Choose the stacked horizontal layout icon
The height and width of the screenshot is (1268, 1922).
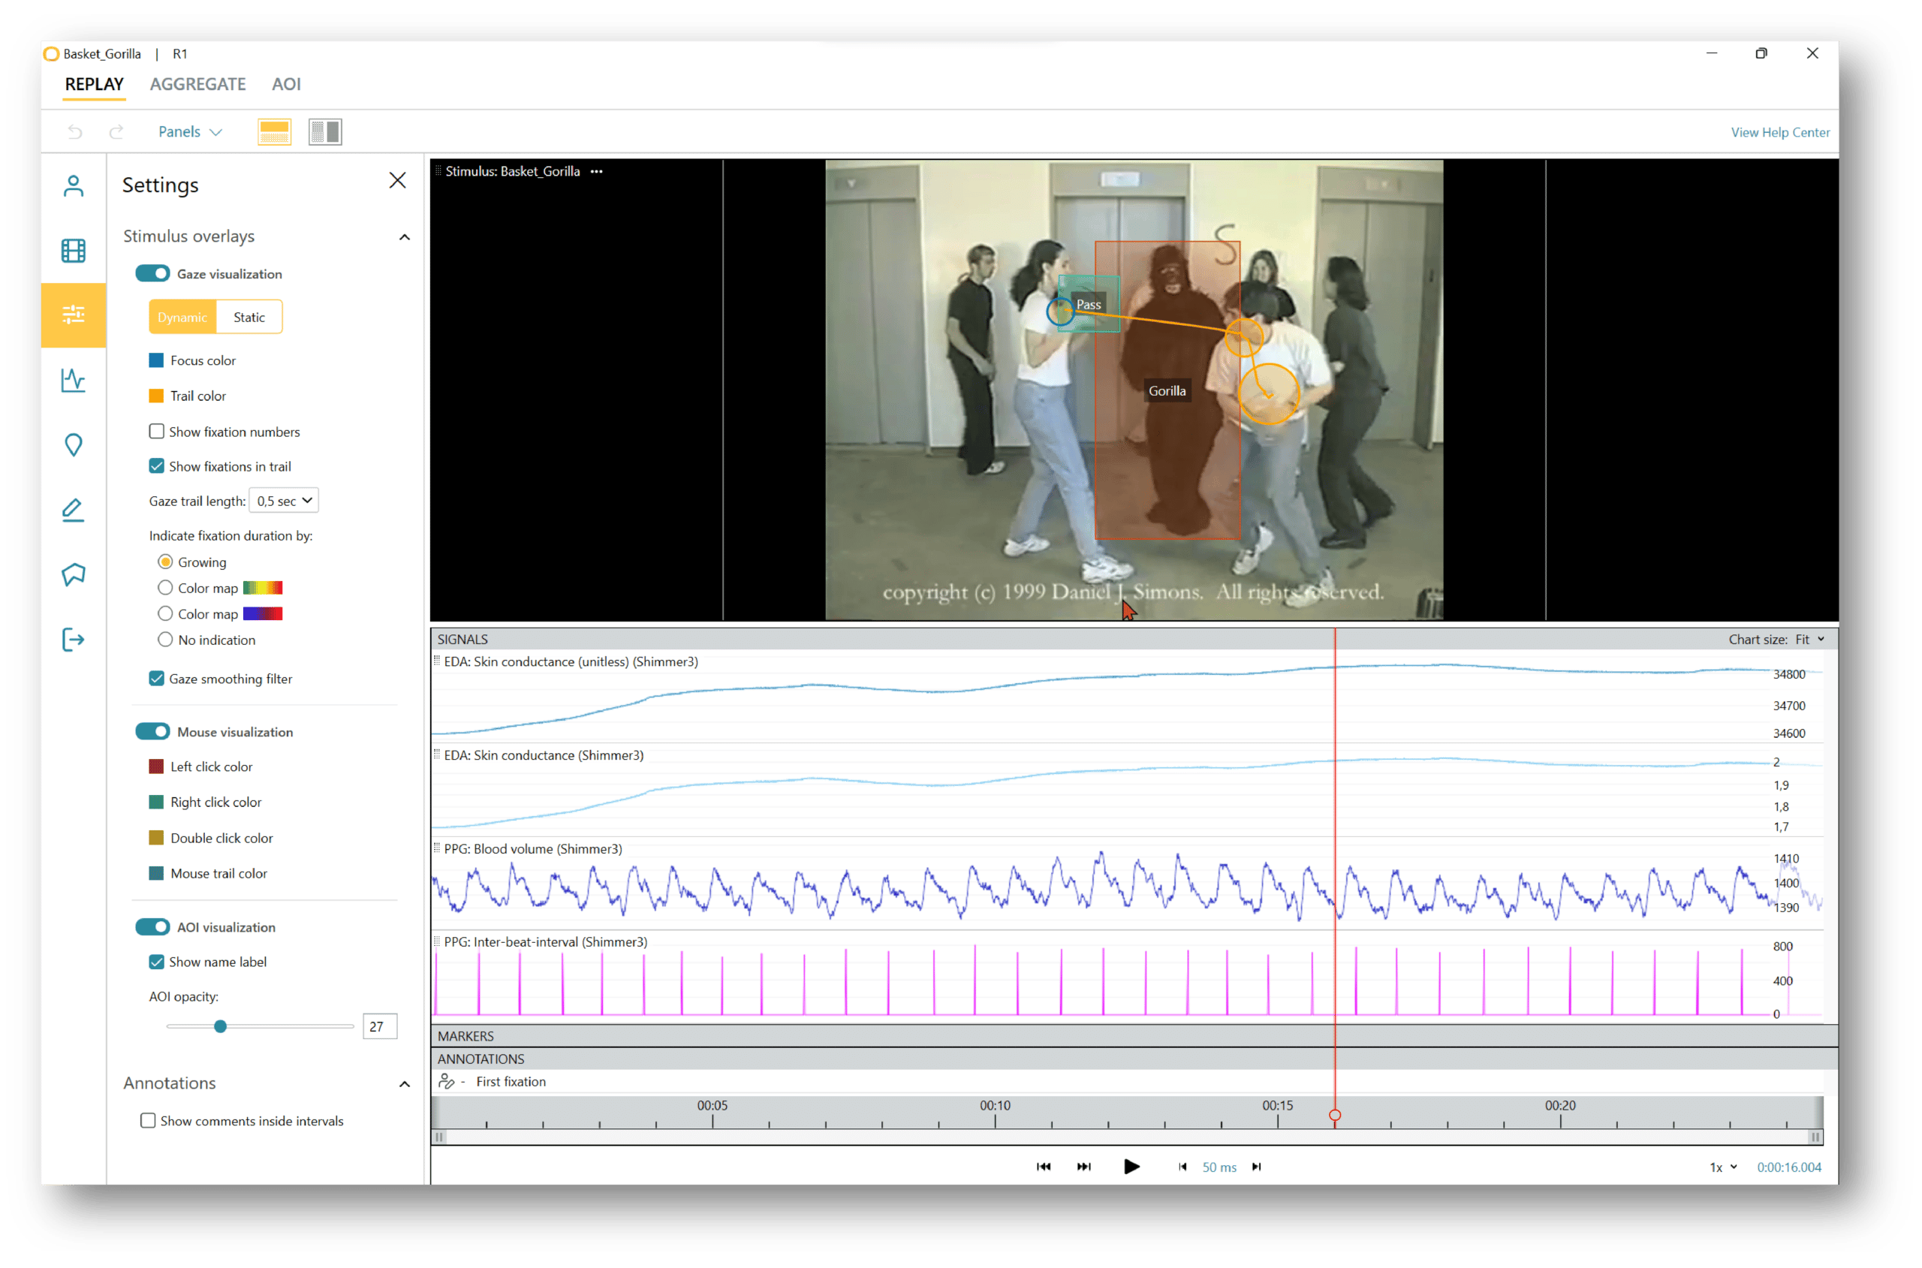tap(275, 132)
